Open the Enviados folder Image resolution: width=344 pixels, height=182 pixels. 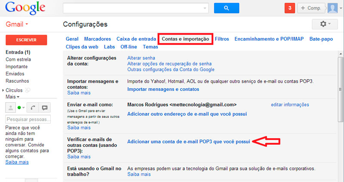point(15,74)
